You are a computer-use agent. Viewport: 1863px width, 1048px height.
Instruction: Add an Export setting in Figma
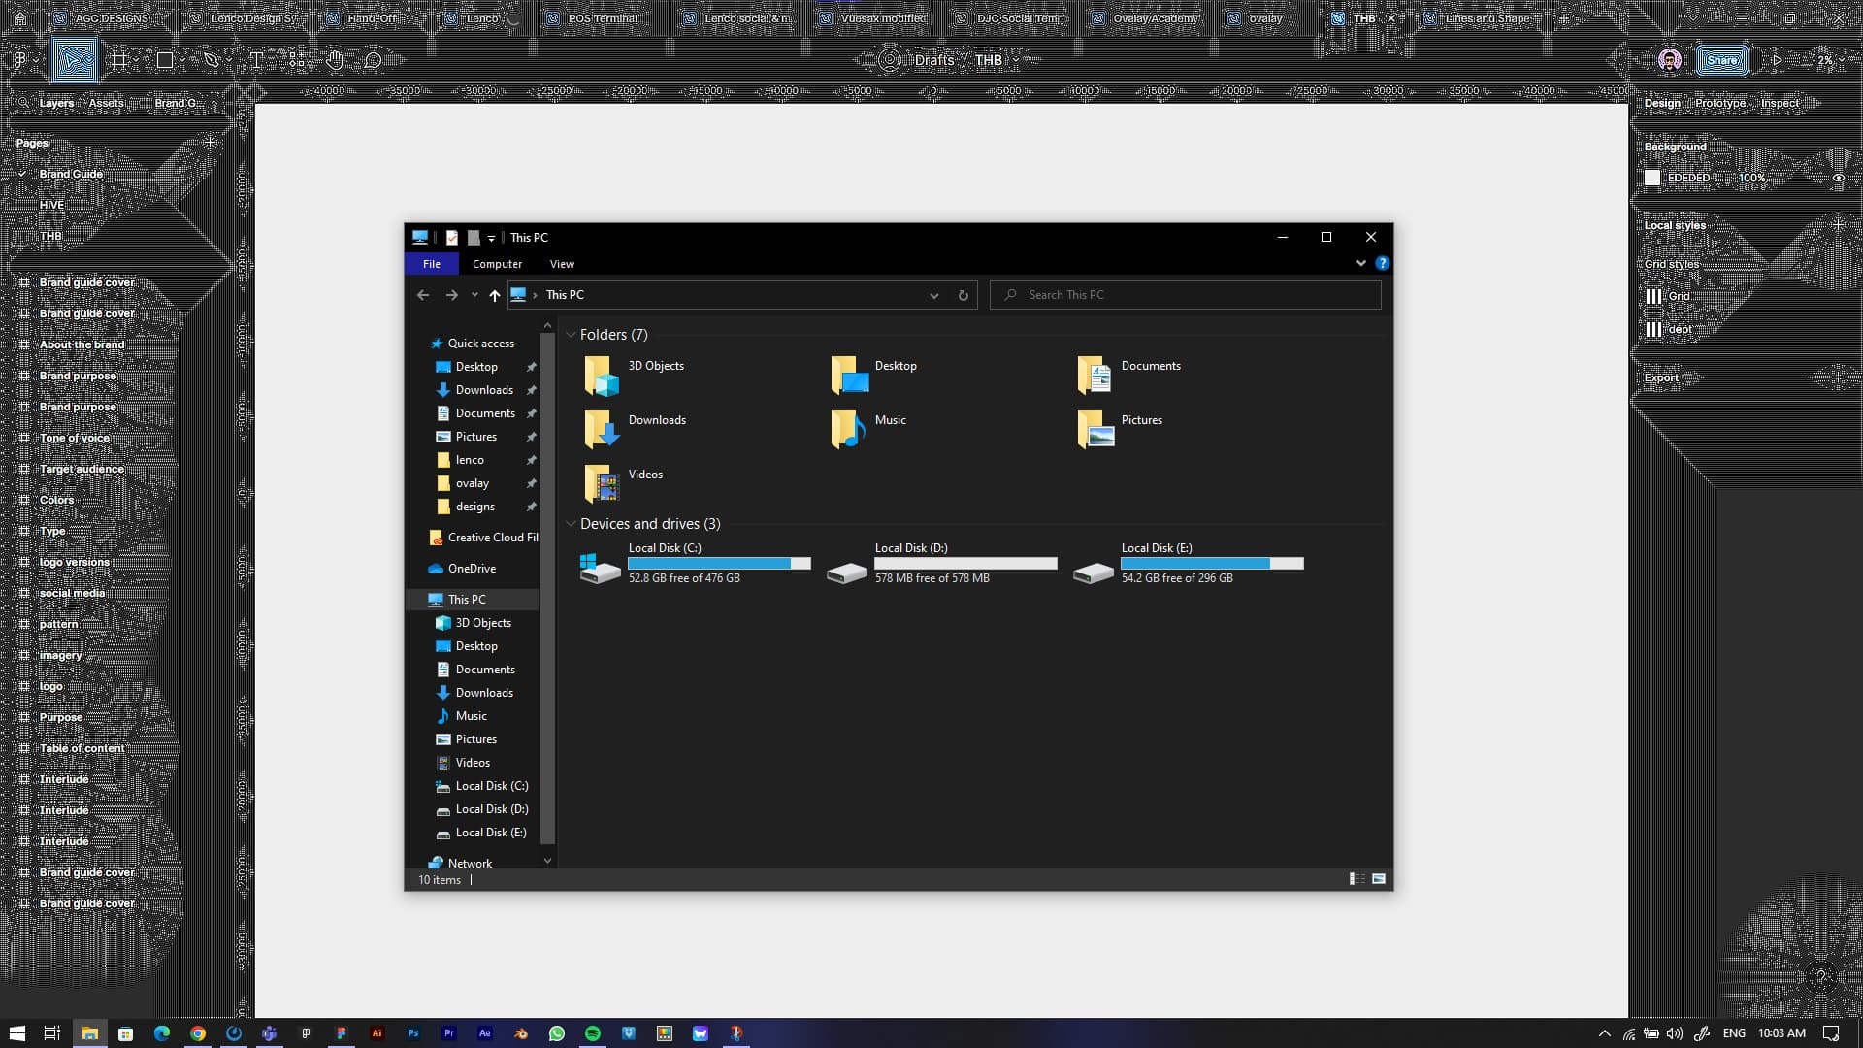[1838, 377]
